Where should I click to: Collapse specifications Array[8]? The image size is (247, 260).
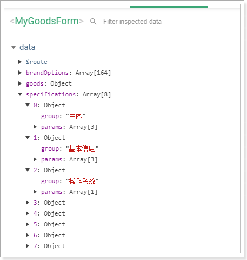[20, 94]
